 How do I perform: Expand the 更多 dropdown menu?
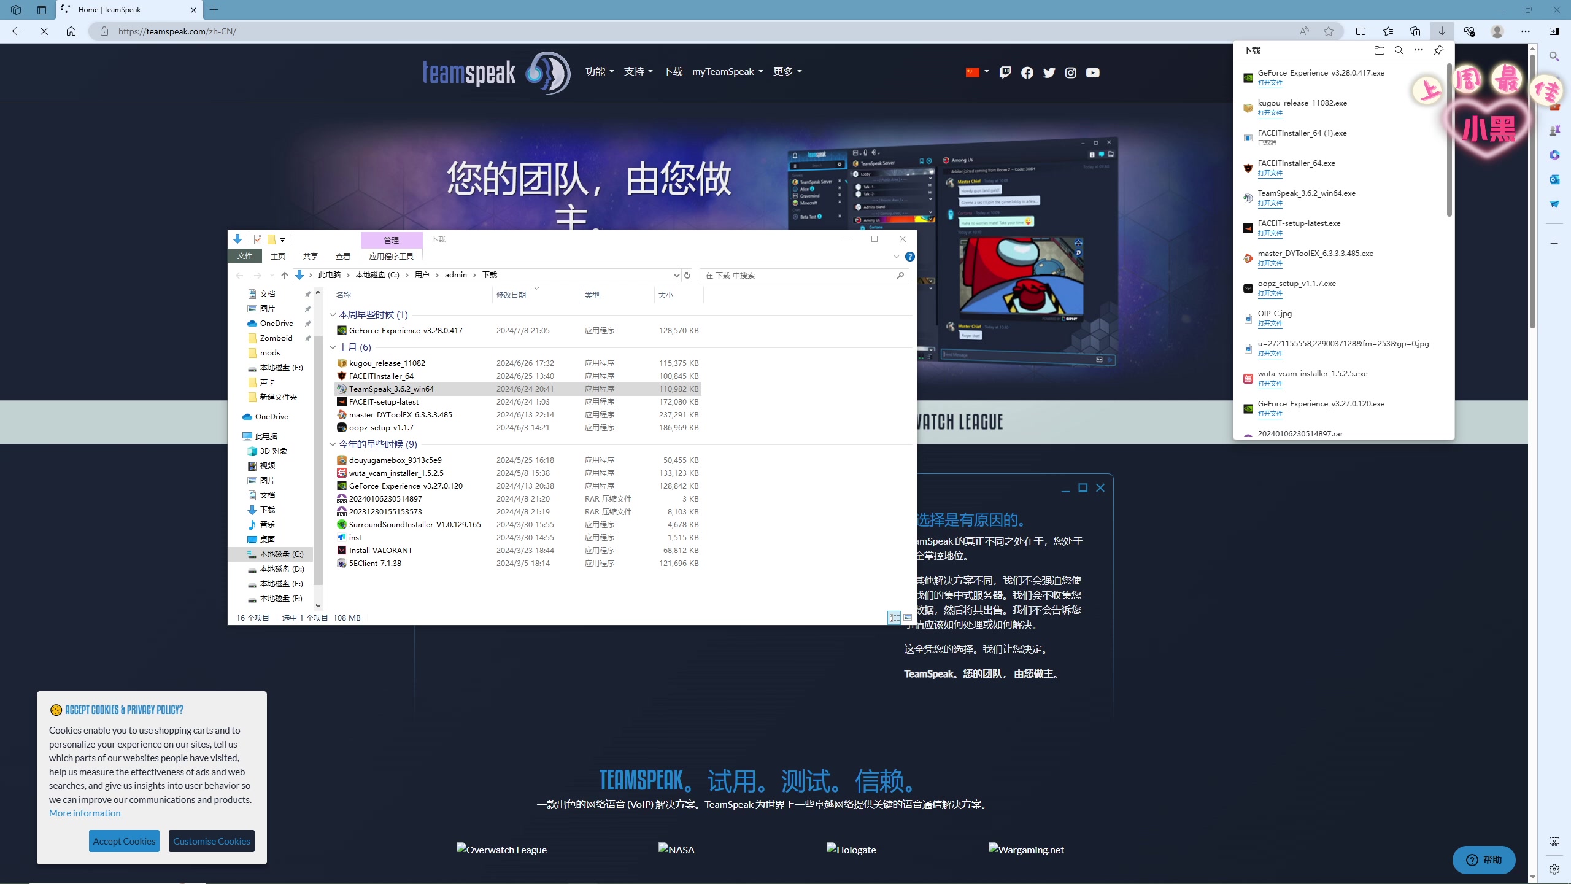(788, 72)
